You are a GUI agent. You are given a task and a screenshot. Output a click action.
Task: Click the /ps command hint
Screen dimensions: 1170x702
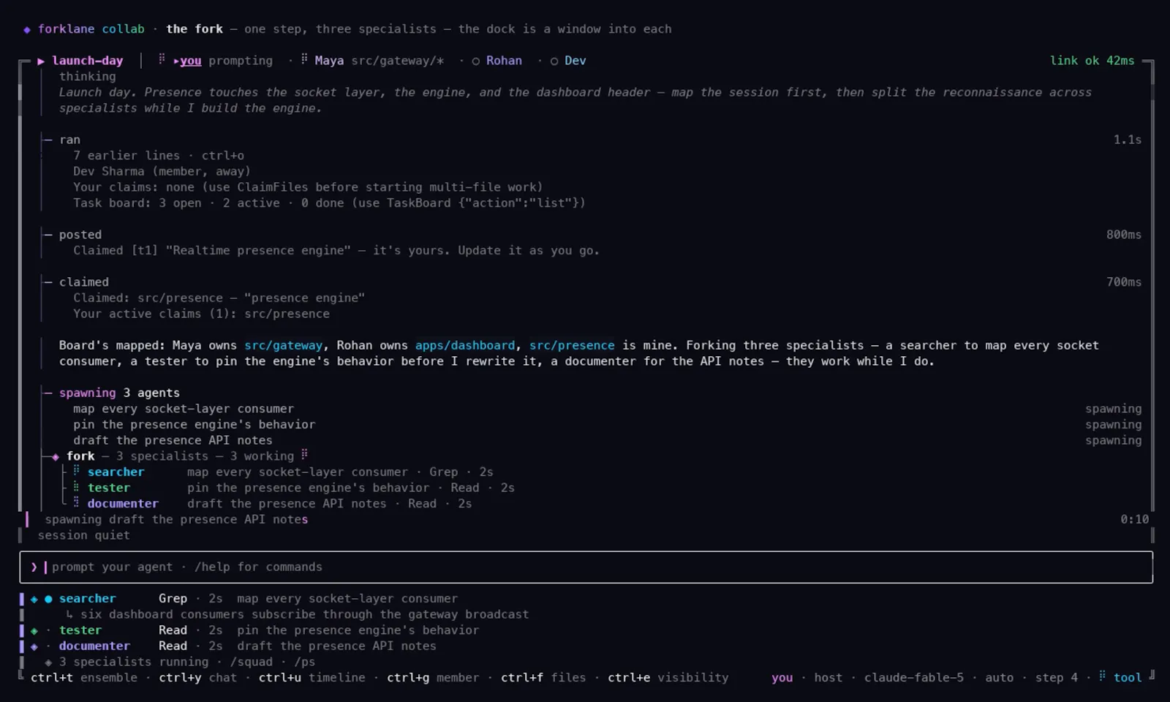pos(305,663)
